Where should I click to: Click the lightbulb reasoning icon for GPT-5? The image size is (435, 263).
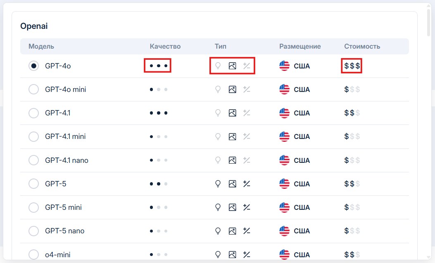point(218,184)
